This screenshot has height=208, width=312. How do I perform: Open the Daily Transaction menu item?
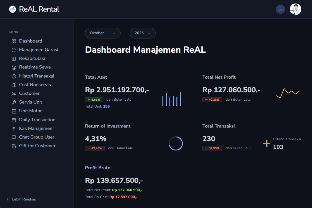tap(37, 120)
